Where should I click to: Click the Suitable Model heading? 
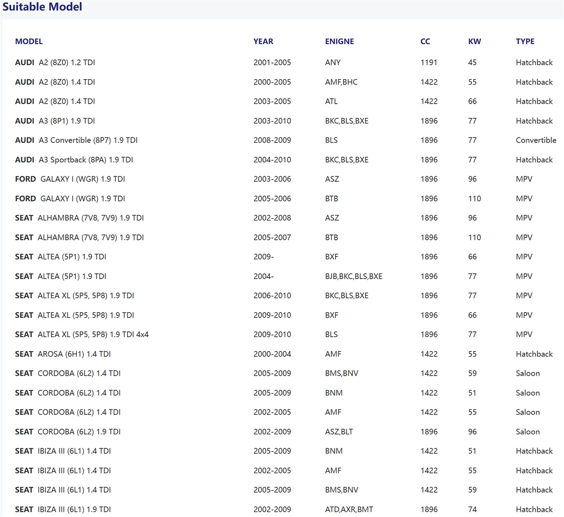tap(42, 7)
